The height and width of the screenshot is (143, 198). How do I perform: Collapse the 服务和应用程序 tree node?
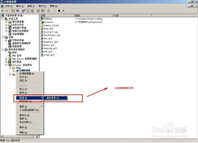click(x=2, y=49)
